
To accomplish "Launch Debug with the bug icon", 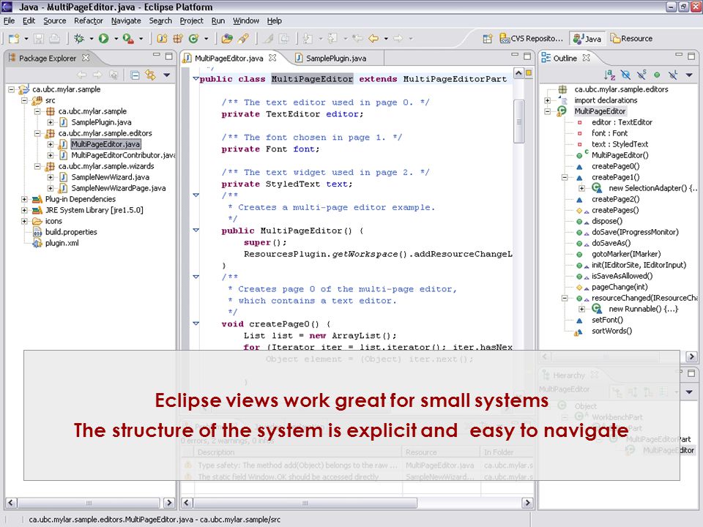I will pos(79,39).
